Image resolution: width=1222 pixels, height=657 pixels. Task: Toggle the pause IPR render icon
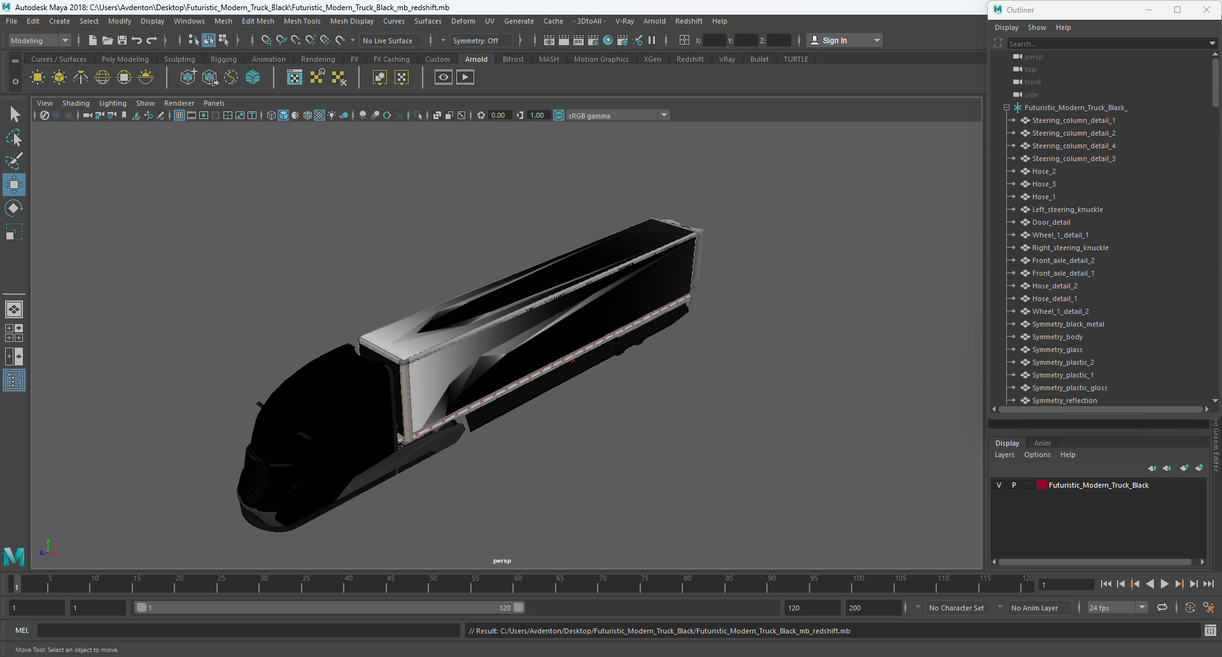click(652, 40)
